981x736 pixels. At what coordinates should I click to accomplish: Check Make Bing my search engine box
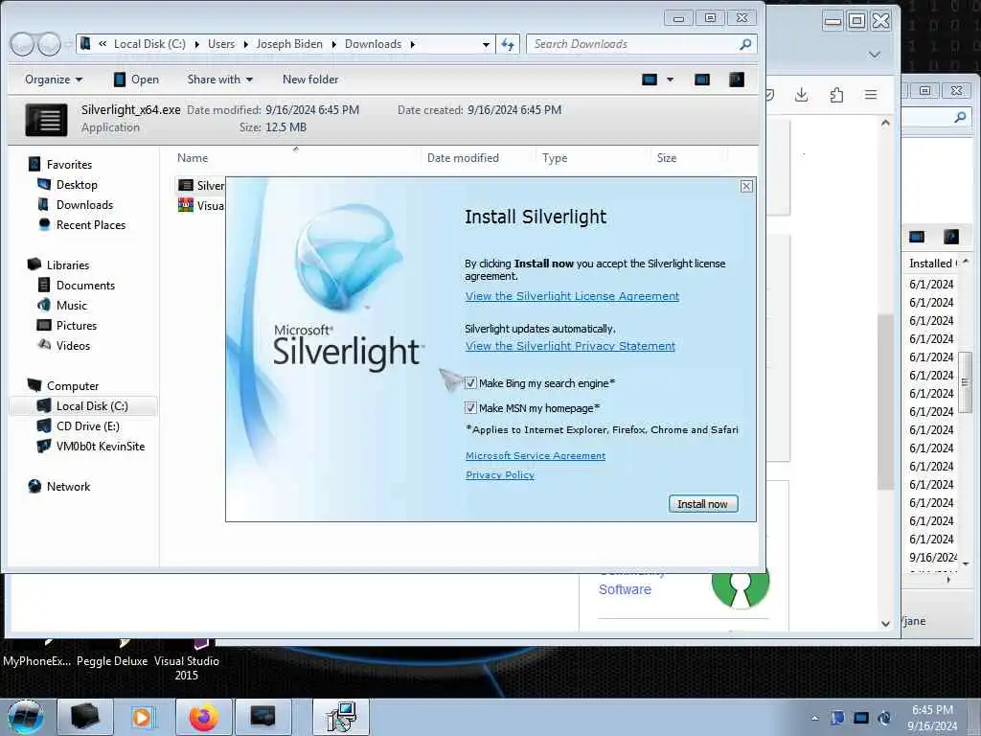(470, 383)
